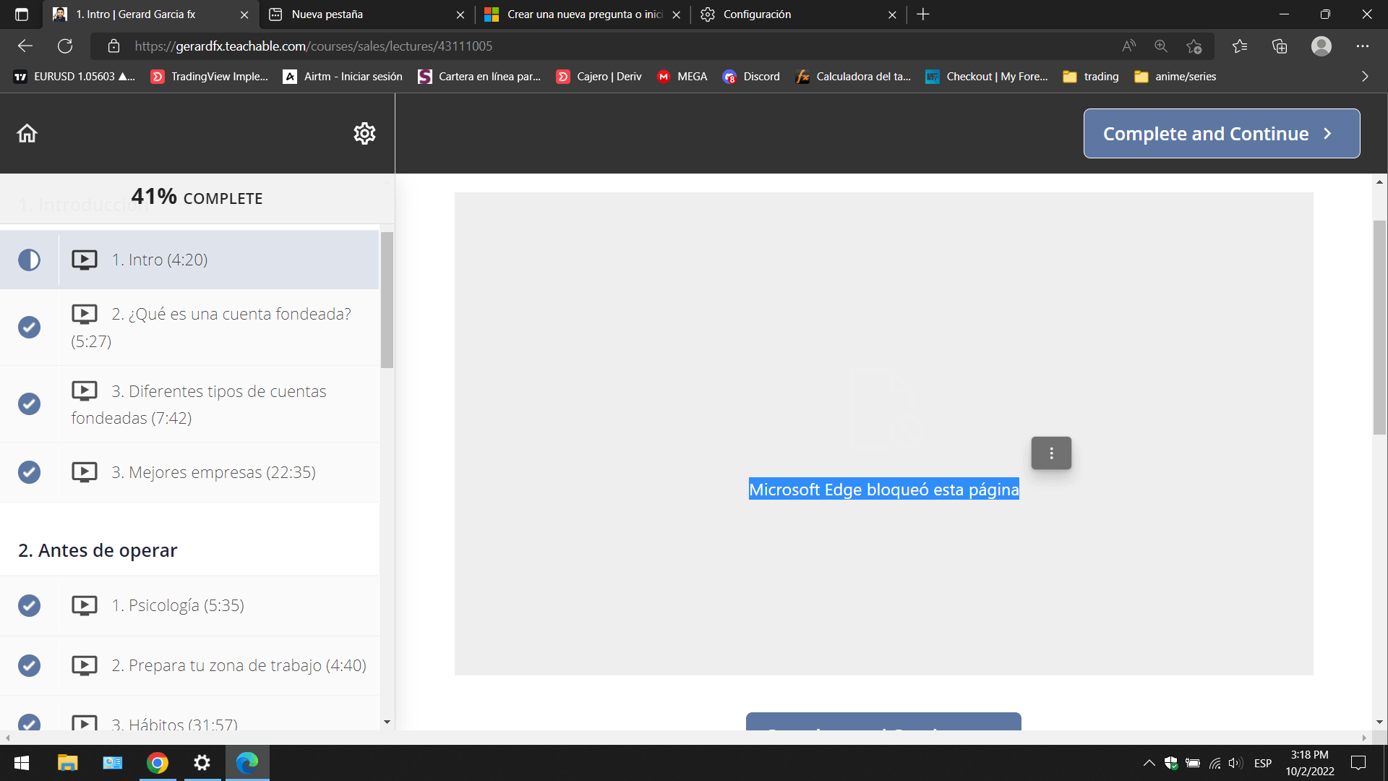Reload the page with refresh icon
1388x781 pixels.
coord(65,46)
